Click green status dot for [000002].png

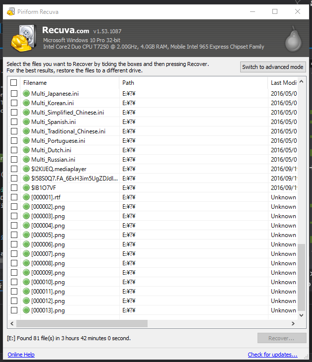(26, 206)
